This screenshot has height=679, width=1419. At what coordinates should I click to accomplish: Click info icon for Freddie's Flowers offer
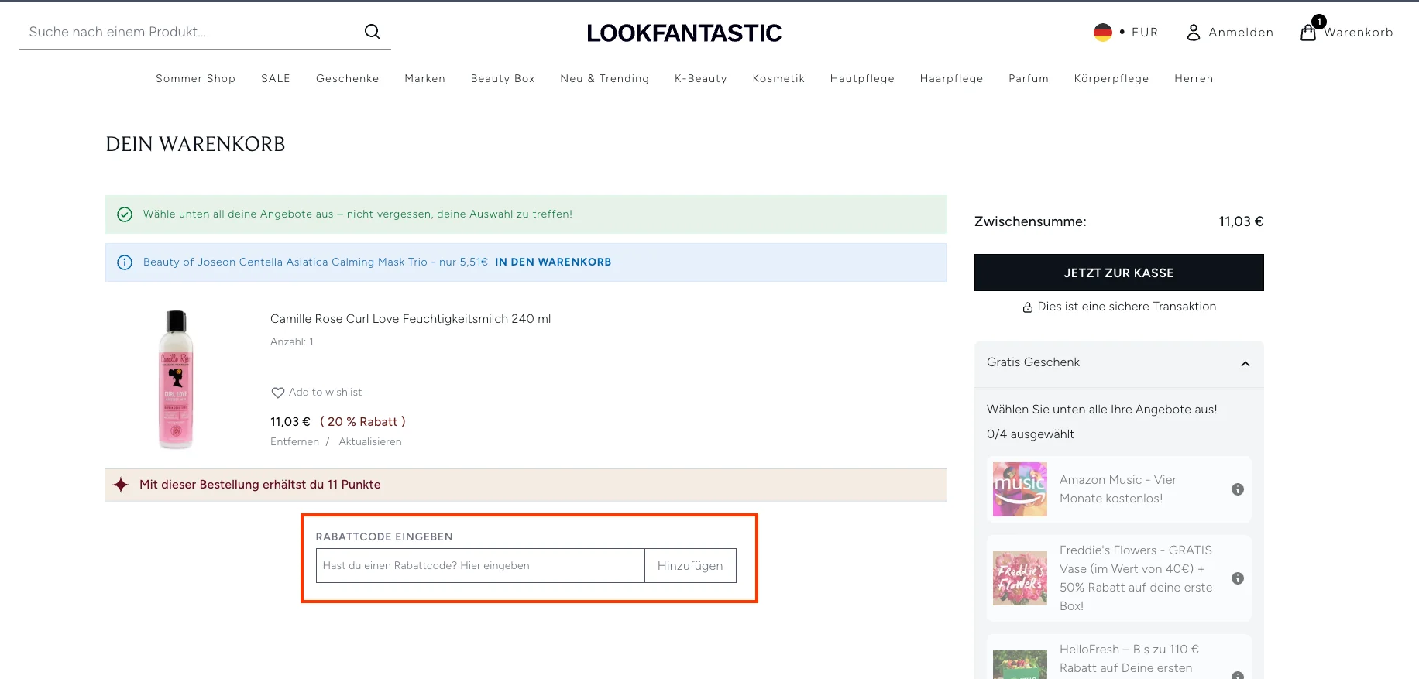point(1238,578)
